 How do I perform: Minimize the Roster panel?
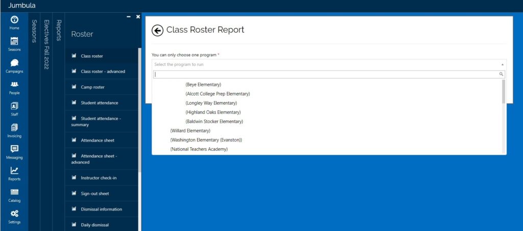pos(129,17)
